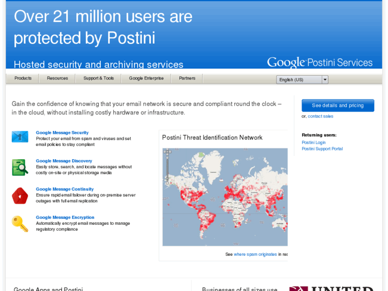Click the yellow key Encryption icon

pos(20,224)
